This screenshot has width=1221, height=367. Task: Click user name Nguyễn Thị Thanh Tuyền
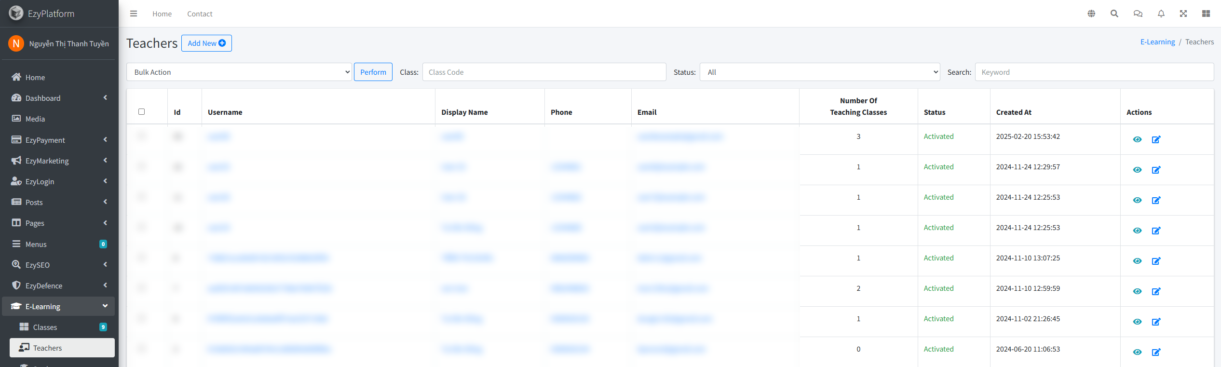[x=69, y=43]
